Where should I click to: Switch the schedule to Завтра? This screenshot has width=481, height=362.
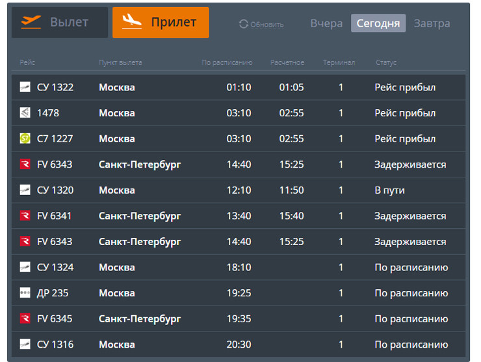point(432,23)
